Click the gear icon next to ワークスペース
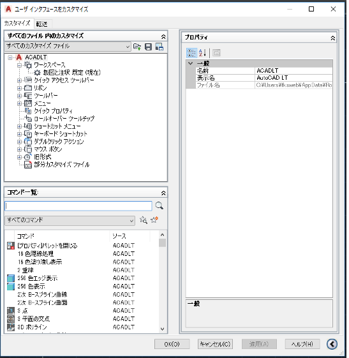The height and width of the screenshot is (358, 349). [x=28, y=65]
